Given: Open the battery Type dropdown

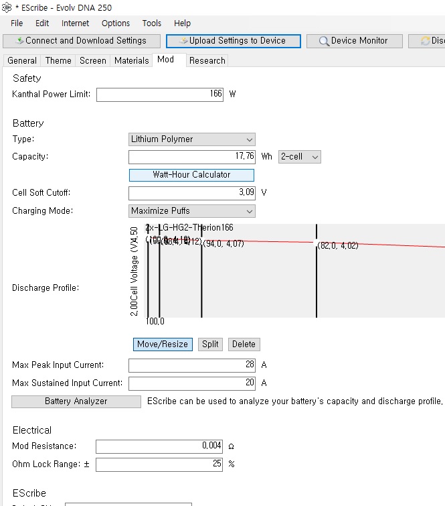Looking at the screenshot, I should pyautogui.click(x=192, y=139).
